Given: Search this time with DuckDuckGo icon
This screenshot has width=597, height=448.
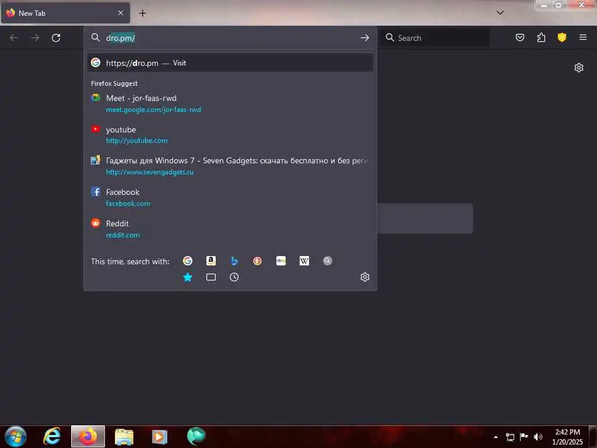Looking at the screenshot, I should coord(257,261).
